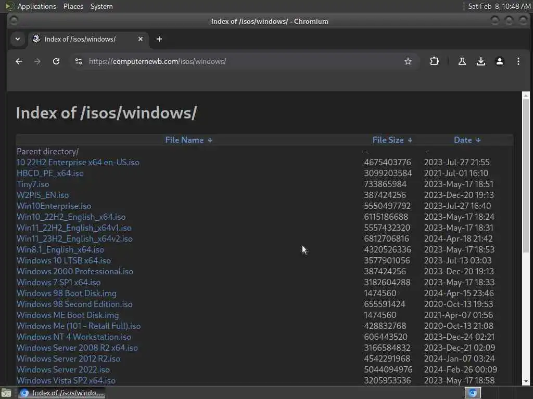Download Tiny7.iso
Image resolution: width=533 pixels, height=399 pixels.
click(33, 184)
